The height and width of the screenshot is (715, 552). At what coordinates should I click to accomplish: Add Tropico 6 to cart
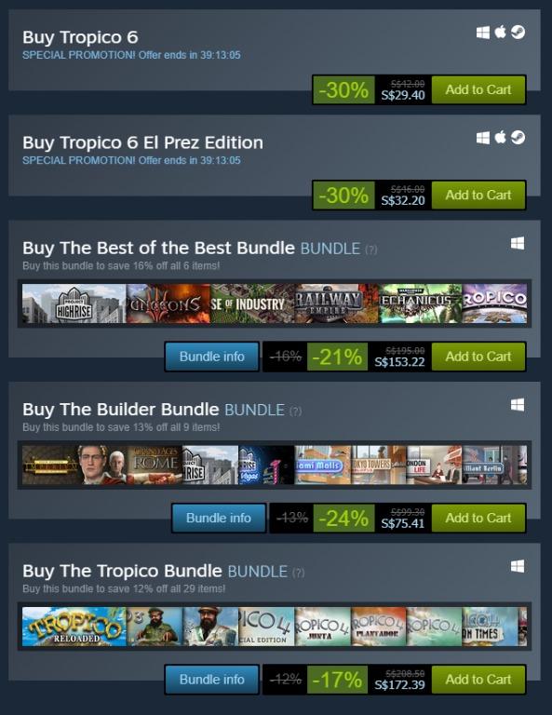pos(478,89)
